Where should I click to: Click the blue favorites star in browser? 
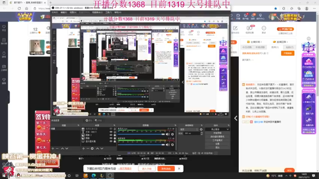pos(276,8)
